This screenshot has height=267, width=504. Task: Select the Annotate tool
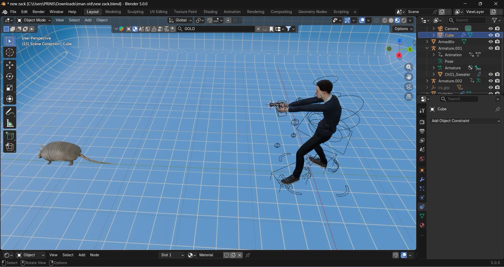click(10, 112)
